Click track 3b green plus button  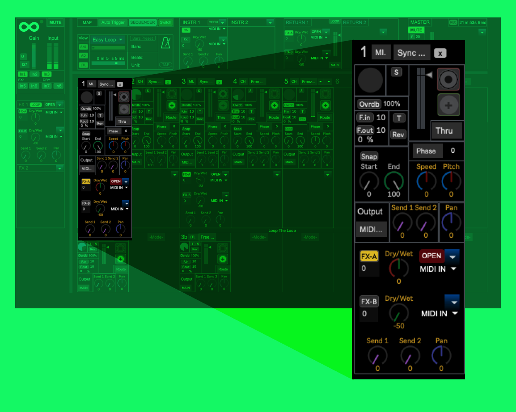(223, 259)
